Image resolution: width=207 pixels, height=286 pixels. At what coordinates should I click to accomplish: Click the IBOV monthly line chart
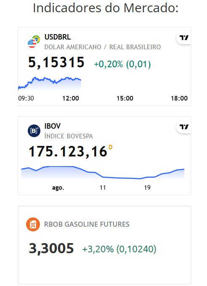click(103, 172)
